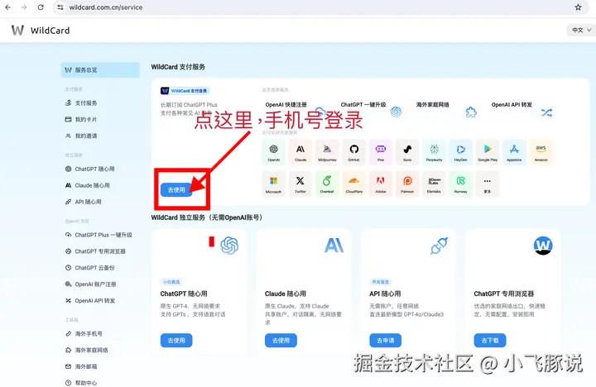Open the CloudFlare service icon

[x=354, y=184]
